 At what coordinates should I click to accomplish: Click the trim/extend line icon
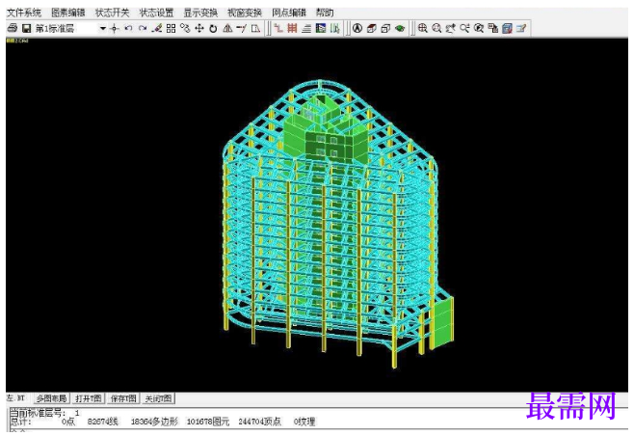(x=242, y=28)
